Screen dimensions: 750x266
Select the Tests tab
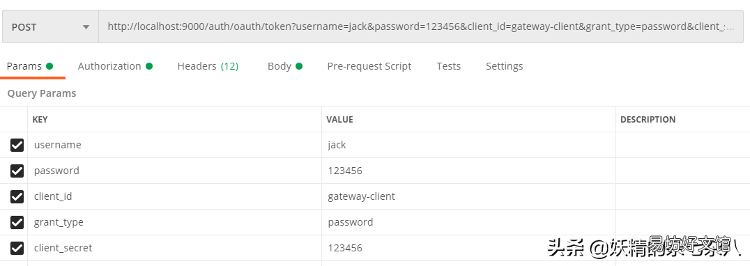(x=448, y=66)
